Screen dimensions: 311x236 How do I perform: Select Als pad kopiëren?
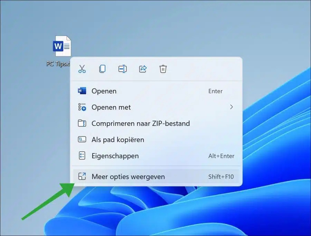(x=156, y=140)
